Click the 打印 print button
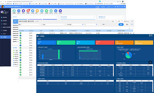The image size is (154, 93). coord(119,21)
